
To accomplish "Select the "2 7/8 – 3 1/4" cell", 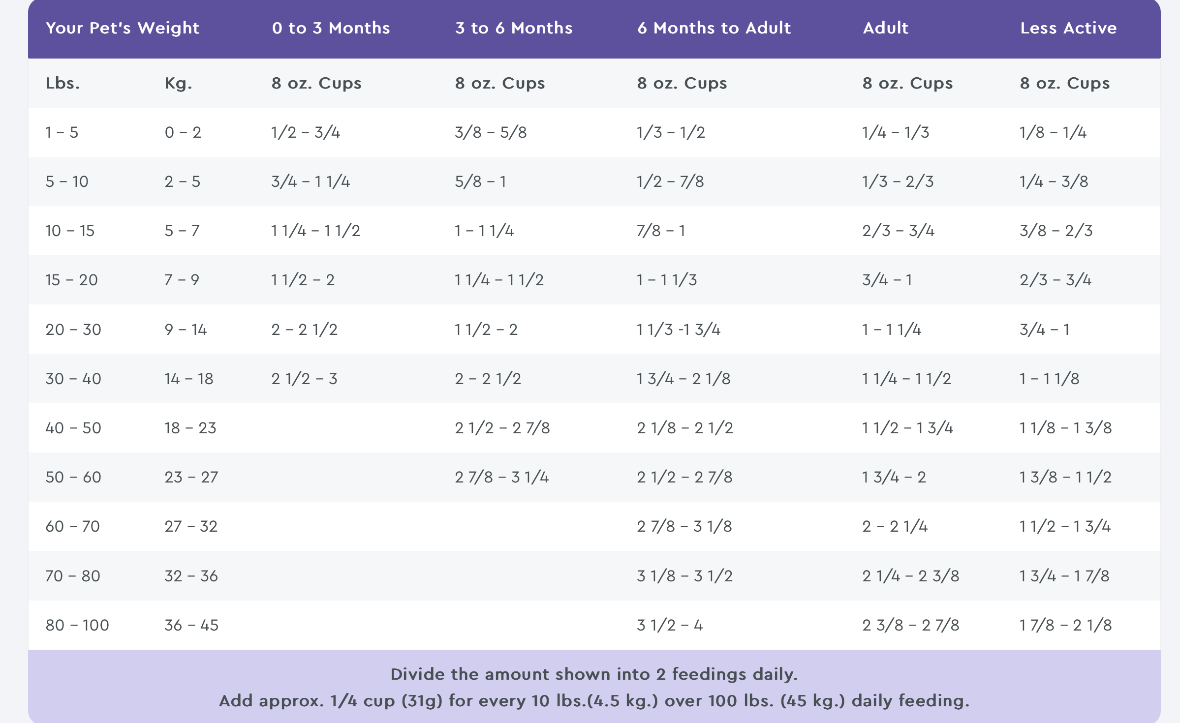I will tap(501, 477).
